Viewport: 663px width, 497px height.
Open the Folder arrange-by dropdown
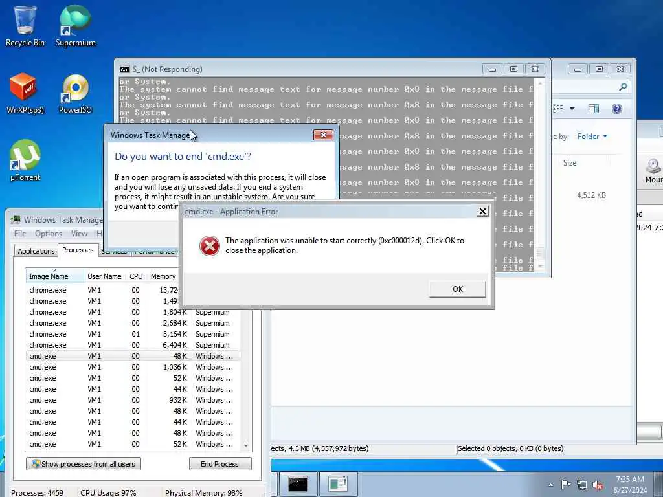(x=592, y=136)
